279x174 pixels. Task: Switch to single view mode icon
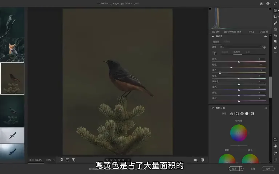click(x=195, y=160)
